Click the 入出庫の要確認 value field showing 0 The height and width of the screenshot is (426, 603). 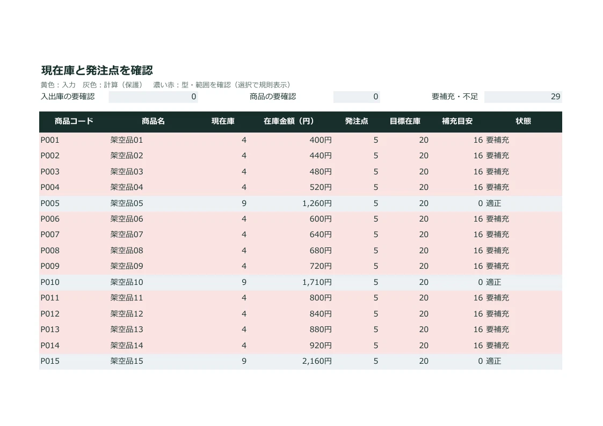tap(153, 97)
